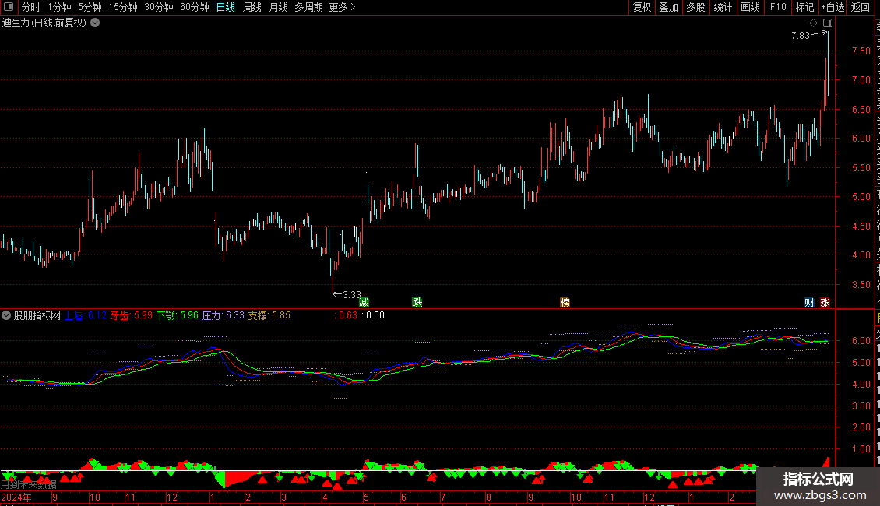Click the 压力: 6.33 indicator value
Viewport: 880px width, 506px height.
[x=224, y=315]
